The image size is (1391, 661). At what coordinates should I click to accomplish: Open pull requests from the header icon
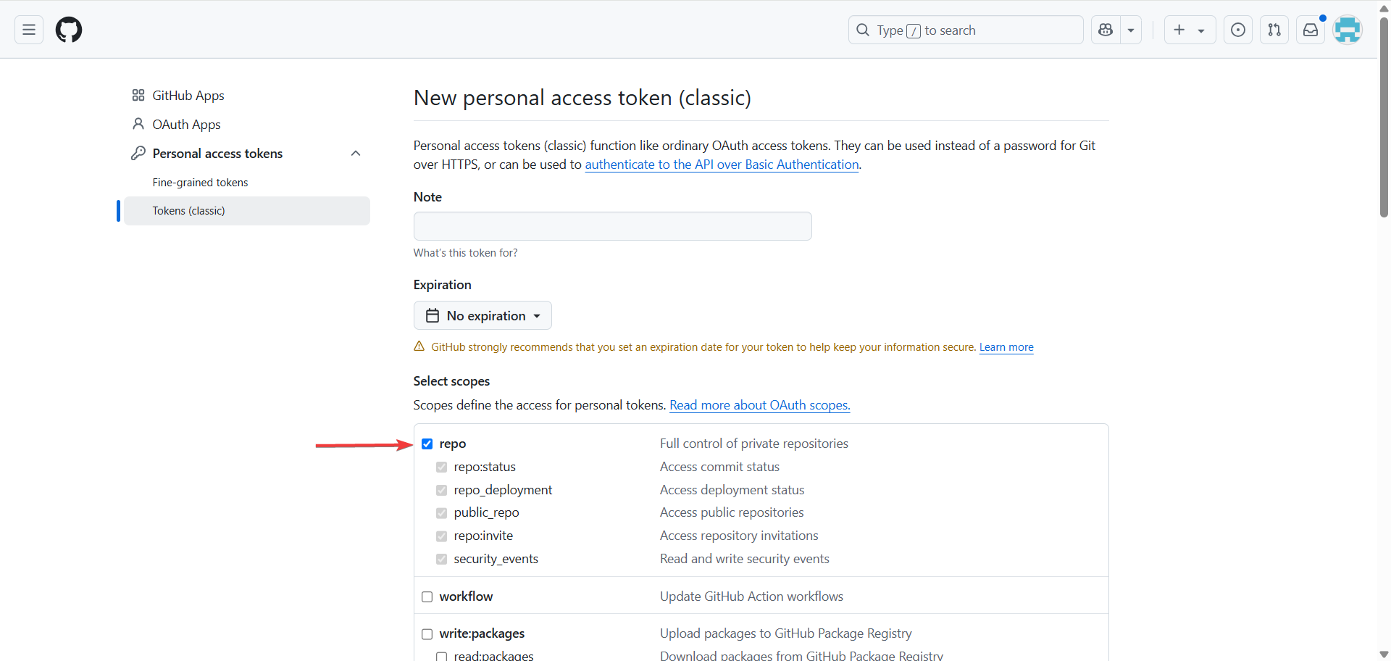1274,30
